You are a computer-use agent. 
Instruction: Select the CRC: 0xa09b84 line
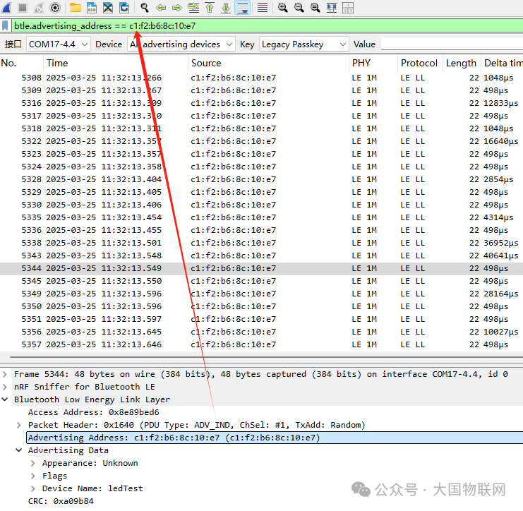coord(61,501)
